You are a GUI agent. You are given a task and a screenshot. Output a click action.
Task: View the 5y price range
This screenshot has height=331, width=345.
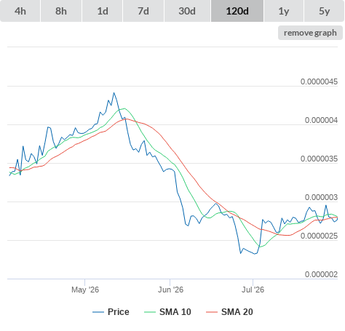pyautogui.click(x=325, y=11)
